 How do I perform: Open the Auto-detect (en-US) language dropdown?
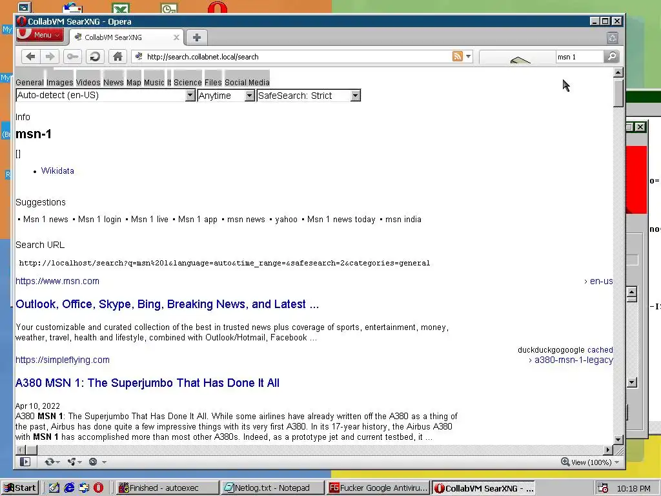(105, 96)
